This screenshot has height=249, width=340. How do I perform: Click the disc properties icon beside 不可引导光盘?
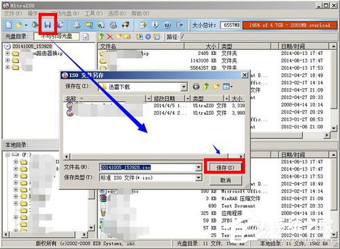click(86, 37)
